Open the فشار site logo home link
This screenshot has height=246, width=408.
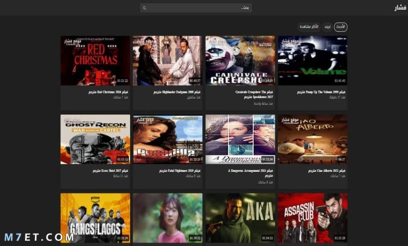(400, 8)
